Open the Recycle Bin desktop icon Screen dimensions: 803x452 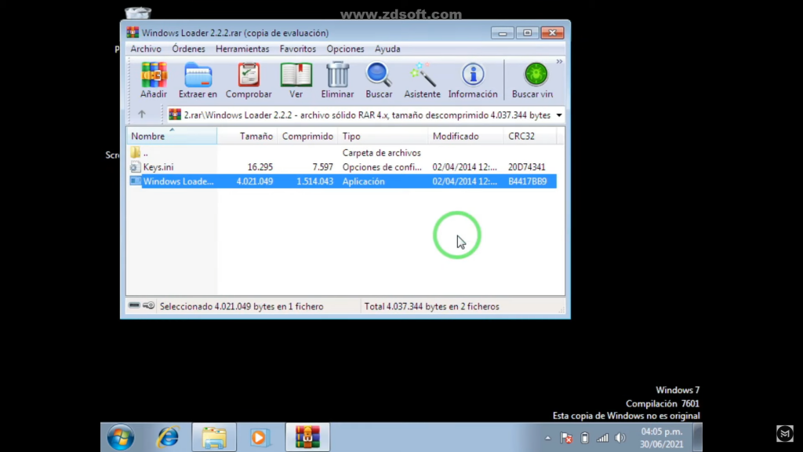138,13
